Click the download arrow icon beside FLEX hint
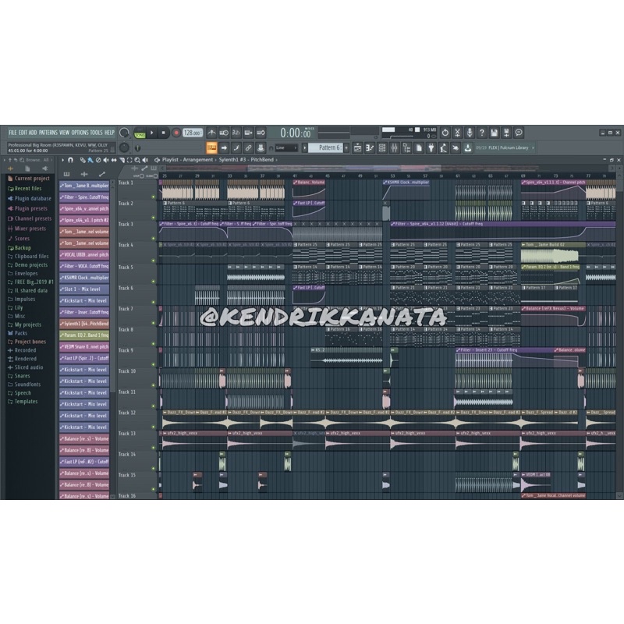This screenshot has height=624, width=624. tap(468, 148)
